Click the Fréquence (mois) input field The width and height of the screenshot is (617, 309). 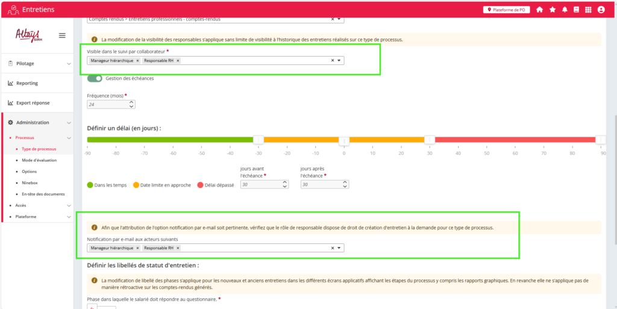[x=108, y=104]
